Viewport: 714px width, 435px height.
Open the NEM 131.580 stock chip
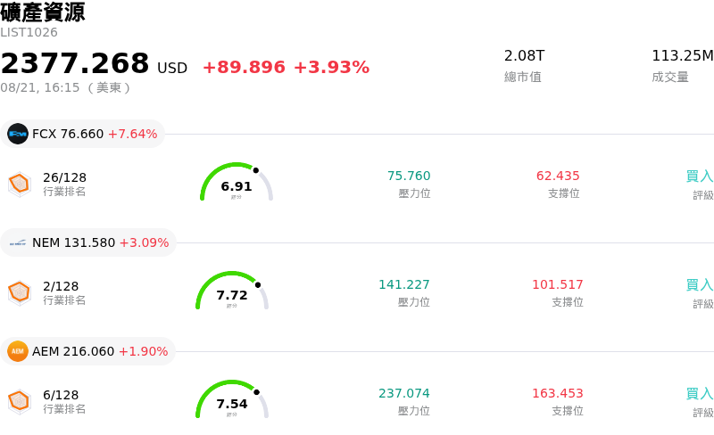coord(88,242)
